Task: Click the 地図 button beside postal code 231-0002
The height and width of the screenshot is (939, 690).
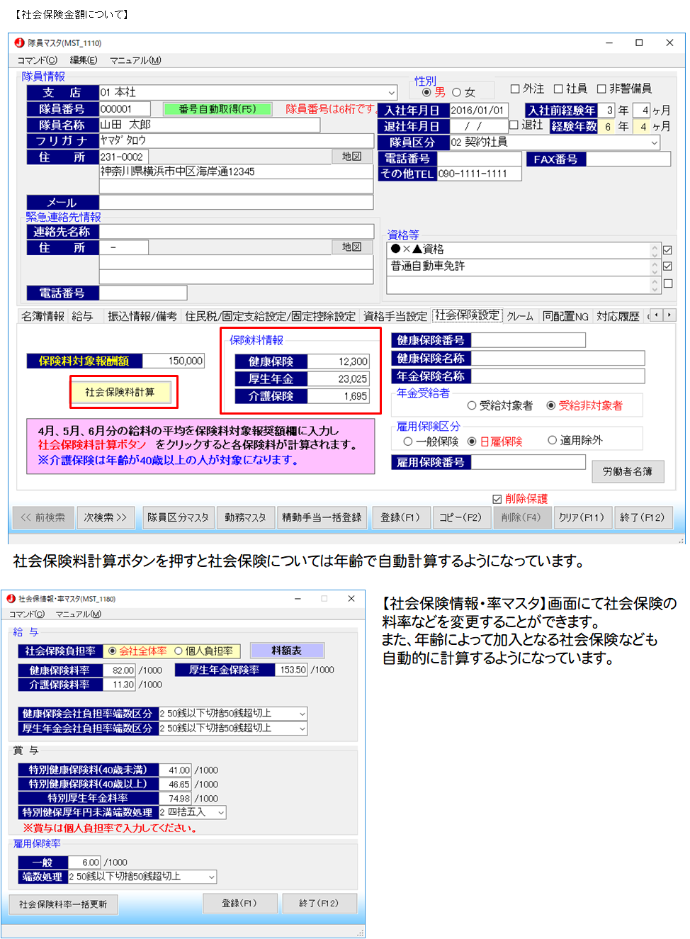Action: (351, 157)
